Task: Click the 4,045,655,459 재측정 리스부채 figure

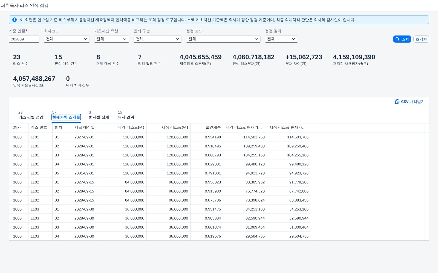Action: point(200,57)
